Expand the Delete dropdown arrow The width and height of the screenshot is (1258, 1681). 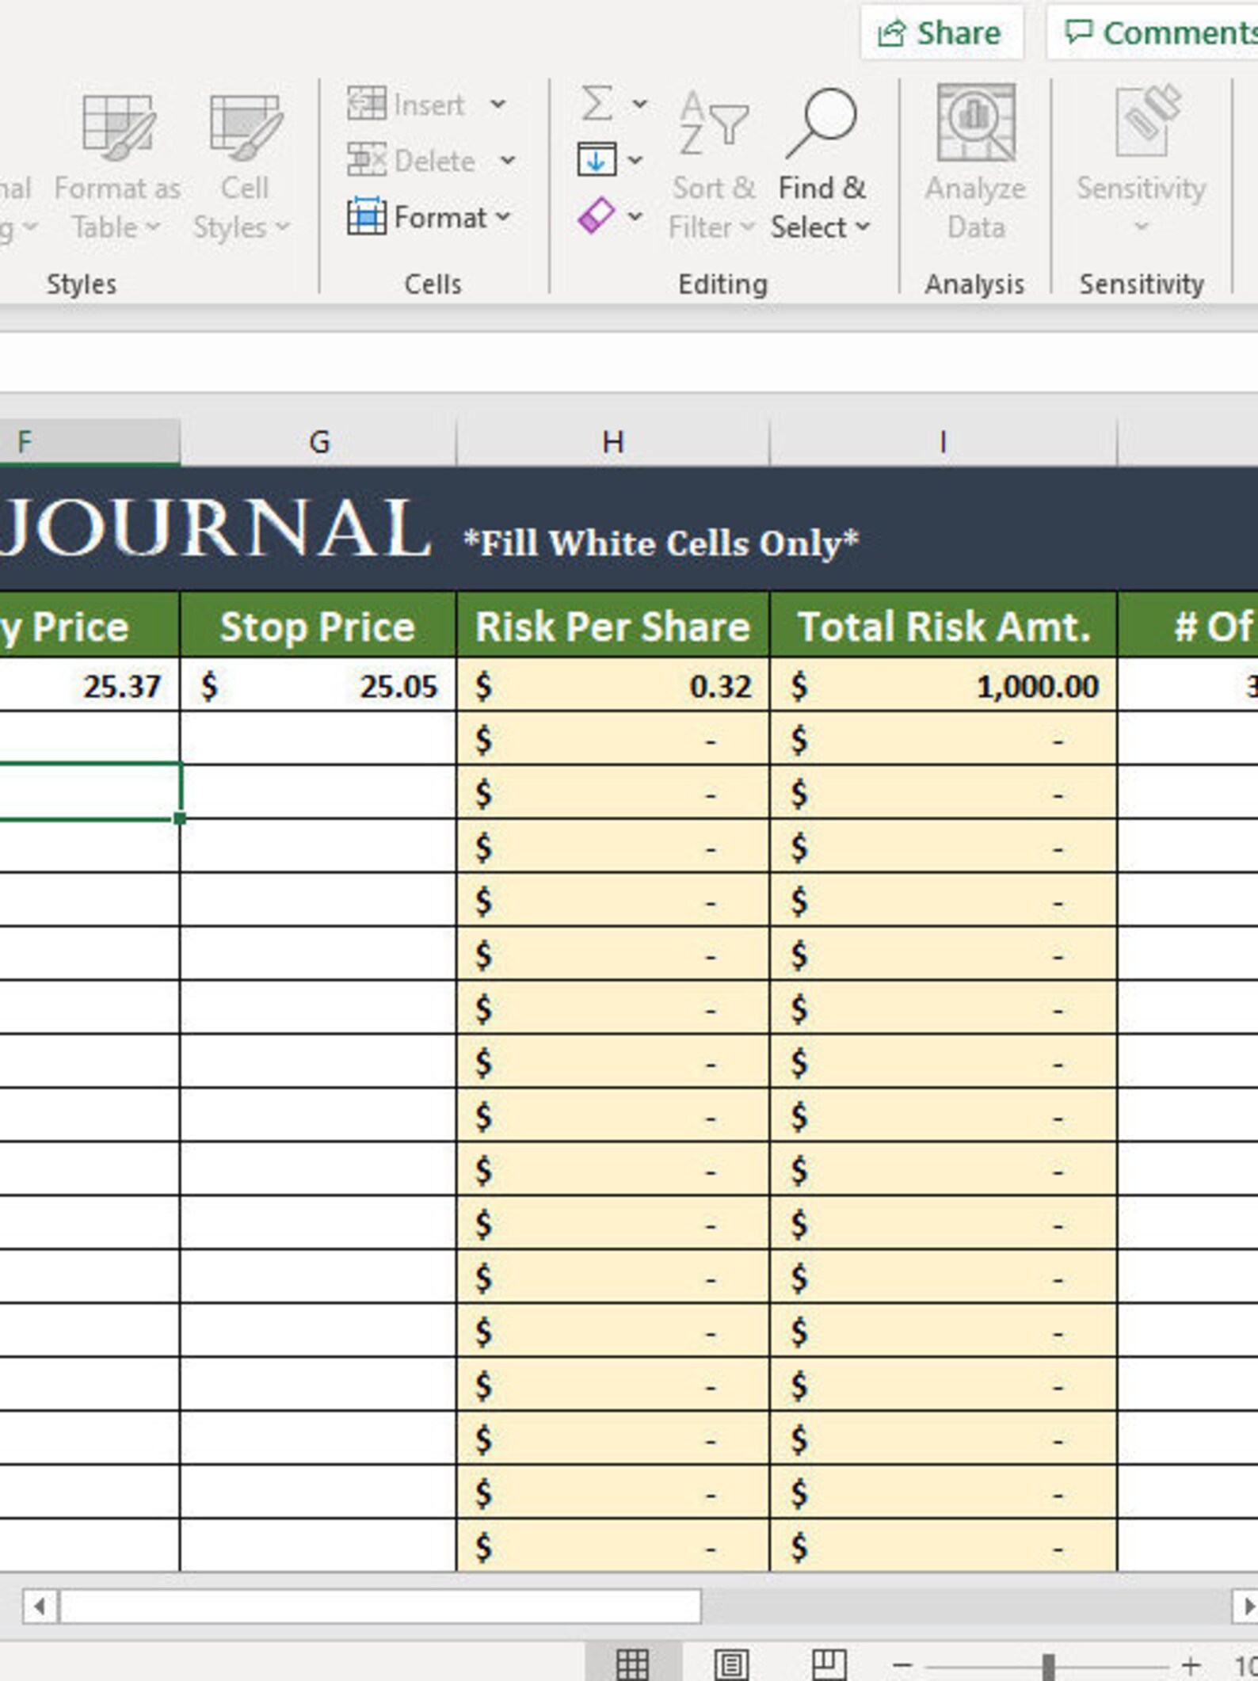coord(508,161)
